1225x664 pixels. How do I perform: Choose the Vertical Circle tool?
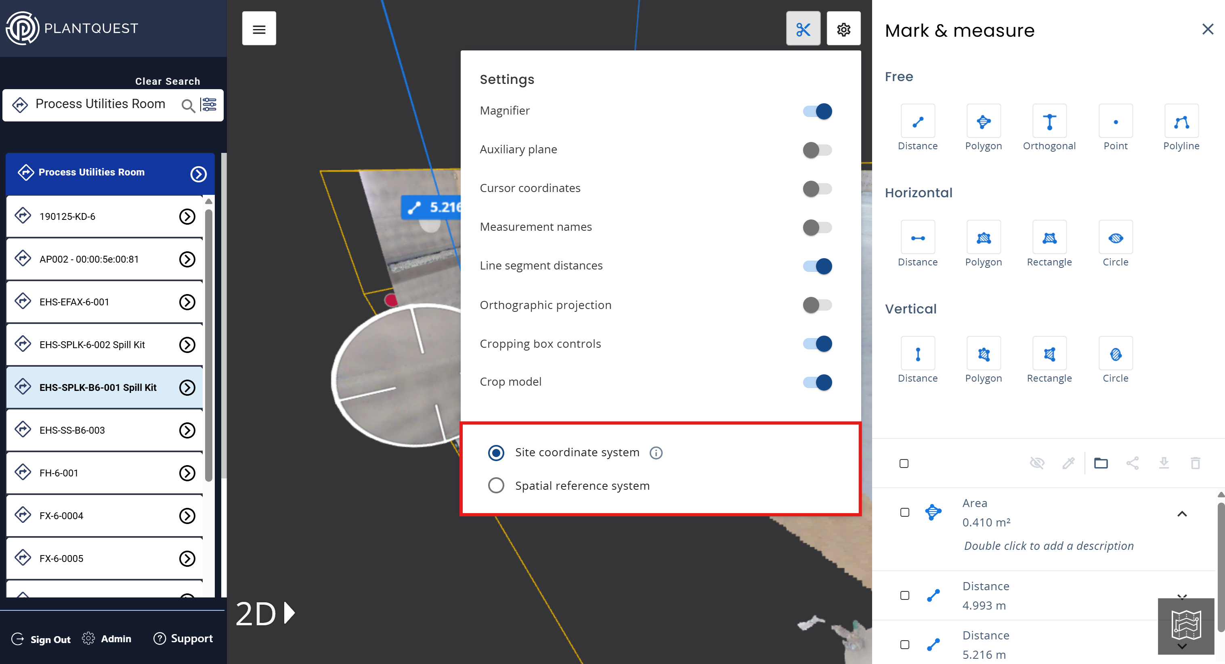click(x=1115, y=354)
